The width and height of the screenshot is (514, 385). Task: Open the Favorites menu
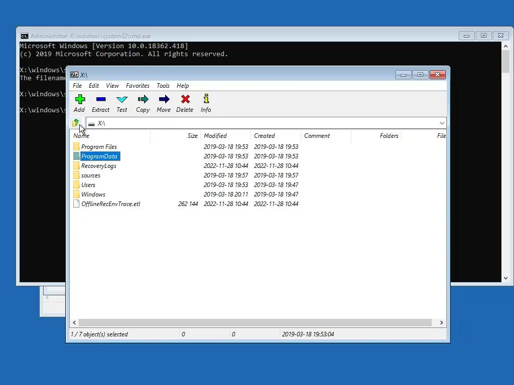coord(138,86)
